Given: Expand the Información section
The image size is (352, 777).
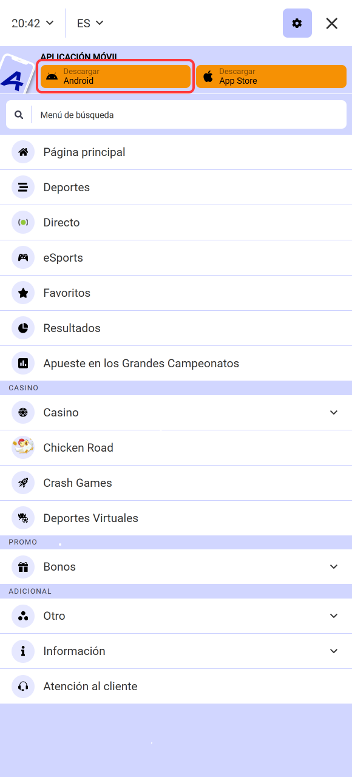Looking at the screenshot, I should point(333,651).
